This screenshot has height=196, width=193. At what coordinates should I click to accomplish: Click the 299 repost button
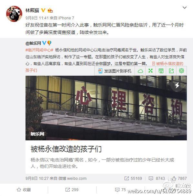(72, 190)
